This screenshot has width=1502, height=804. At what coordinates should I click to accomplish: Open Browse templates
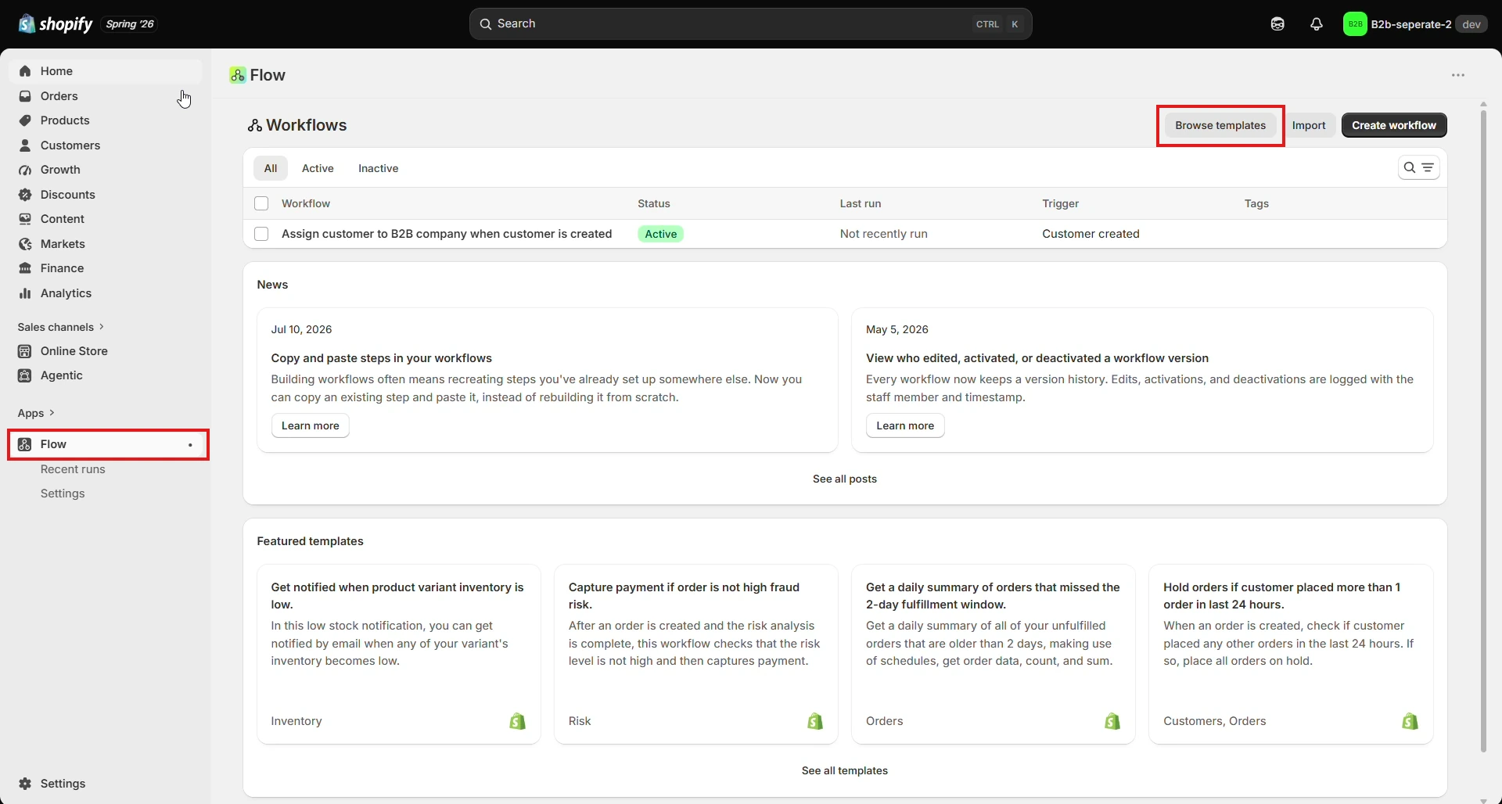pos(1220,125)
